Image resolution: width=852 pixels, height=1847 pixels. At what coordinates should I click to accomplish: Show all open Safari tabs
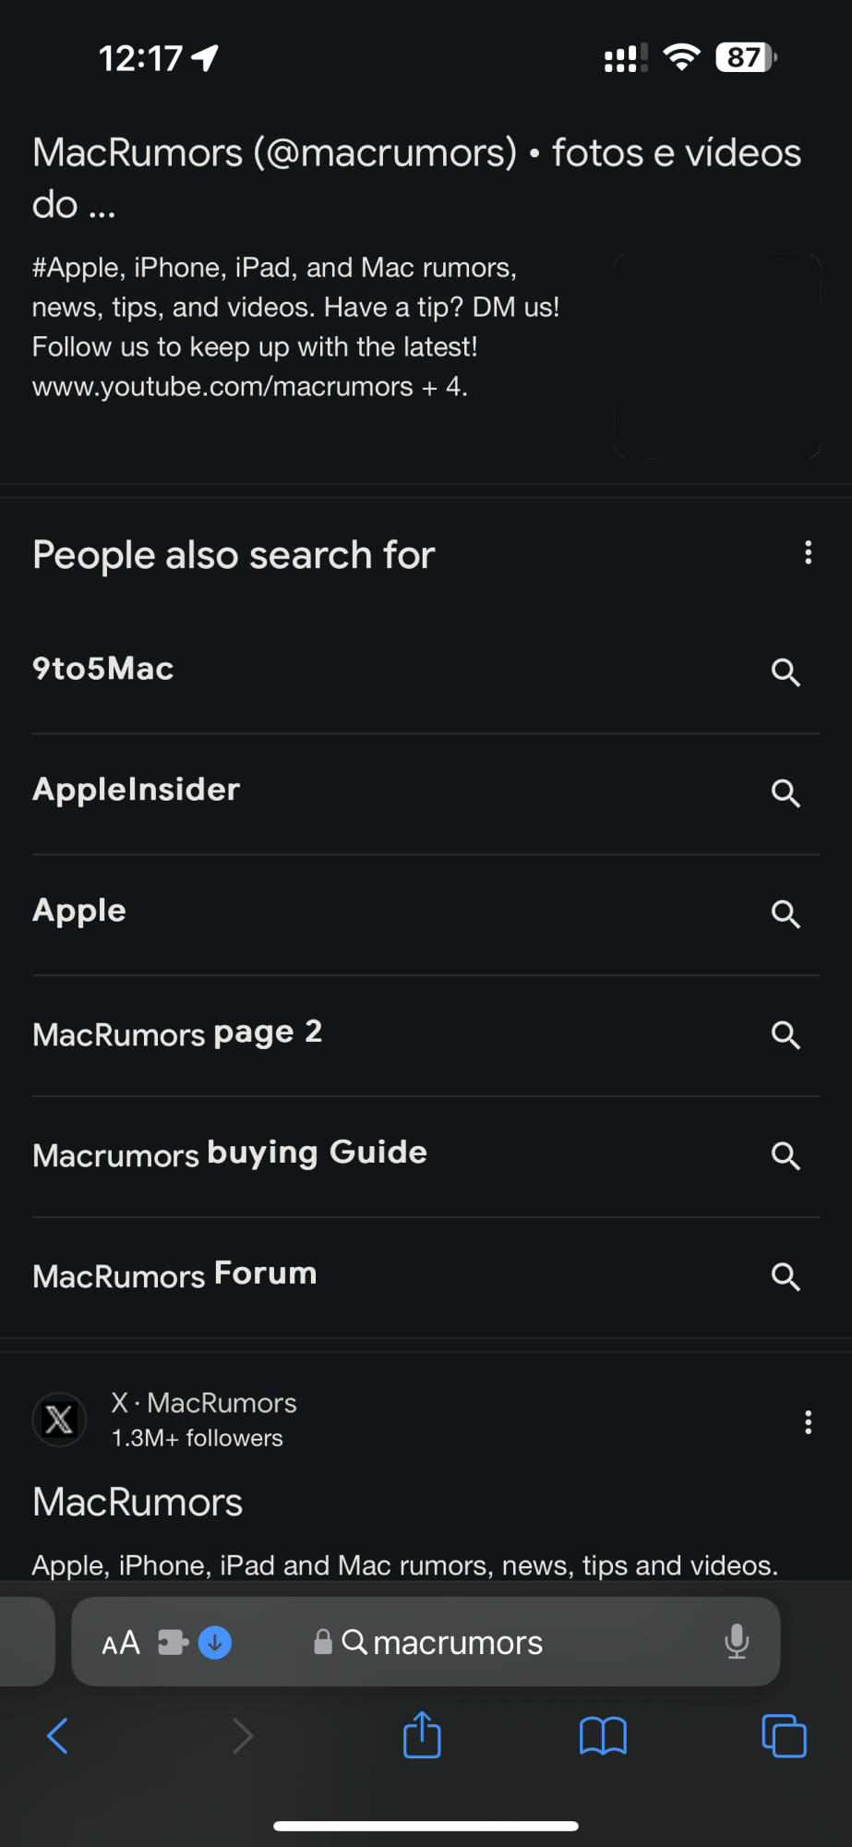pos(784,1736)
